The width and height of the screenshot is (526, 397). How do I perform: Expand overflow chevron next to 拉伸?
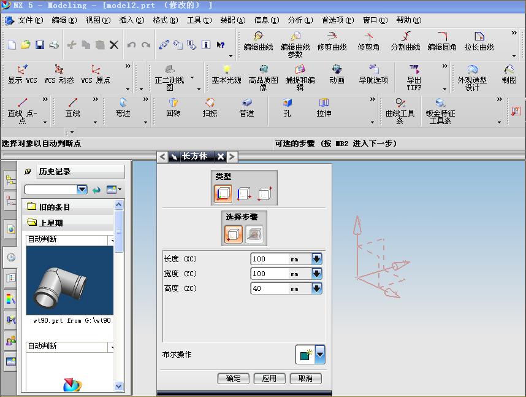point(372,99)
